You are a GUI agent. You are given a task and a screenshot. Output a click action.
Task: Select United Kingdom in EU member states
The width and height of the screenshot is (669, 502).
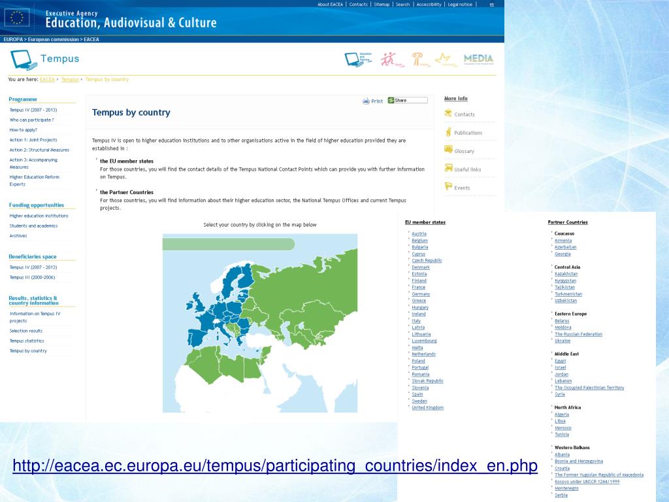(x=427, y=408)
